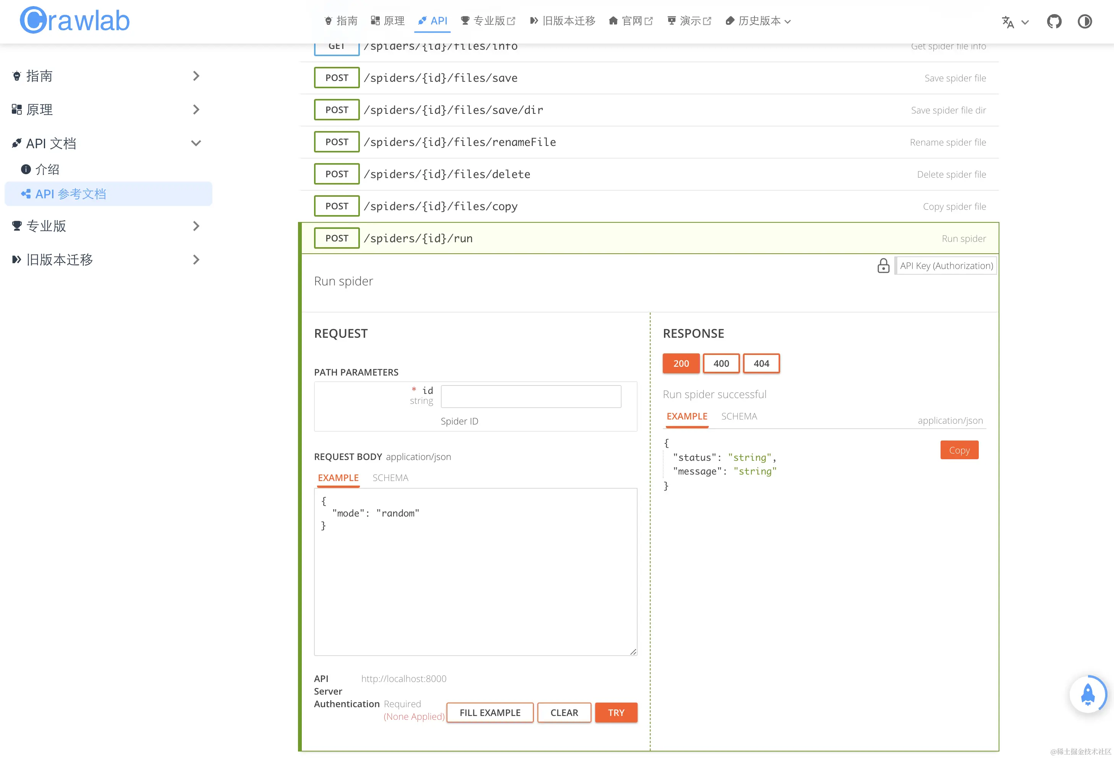
Task: Toggle dark mode contrast icon
Action: tap(1084, 21)
